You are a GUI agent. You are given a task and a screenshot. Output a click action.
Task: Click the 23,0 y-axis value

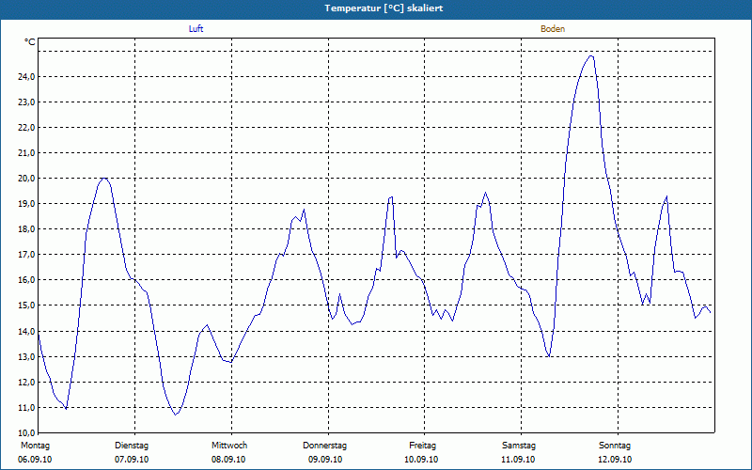(26, 102)
